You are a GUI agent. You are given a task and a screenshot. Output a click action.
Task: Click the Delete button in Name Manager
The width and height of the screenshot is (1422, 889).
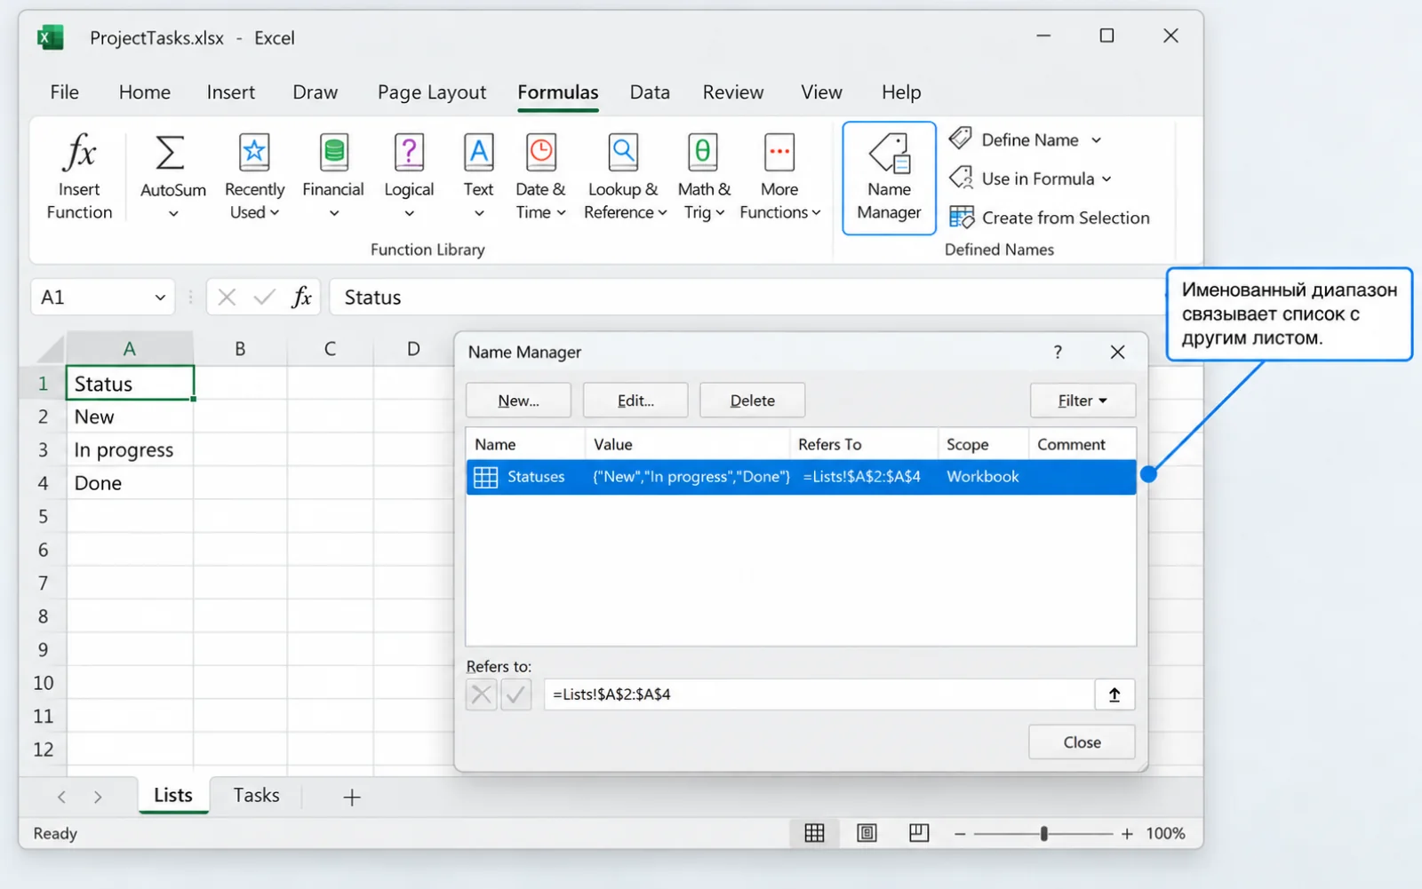click(x=752, y=401)
